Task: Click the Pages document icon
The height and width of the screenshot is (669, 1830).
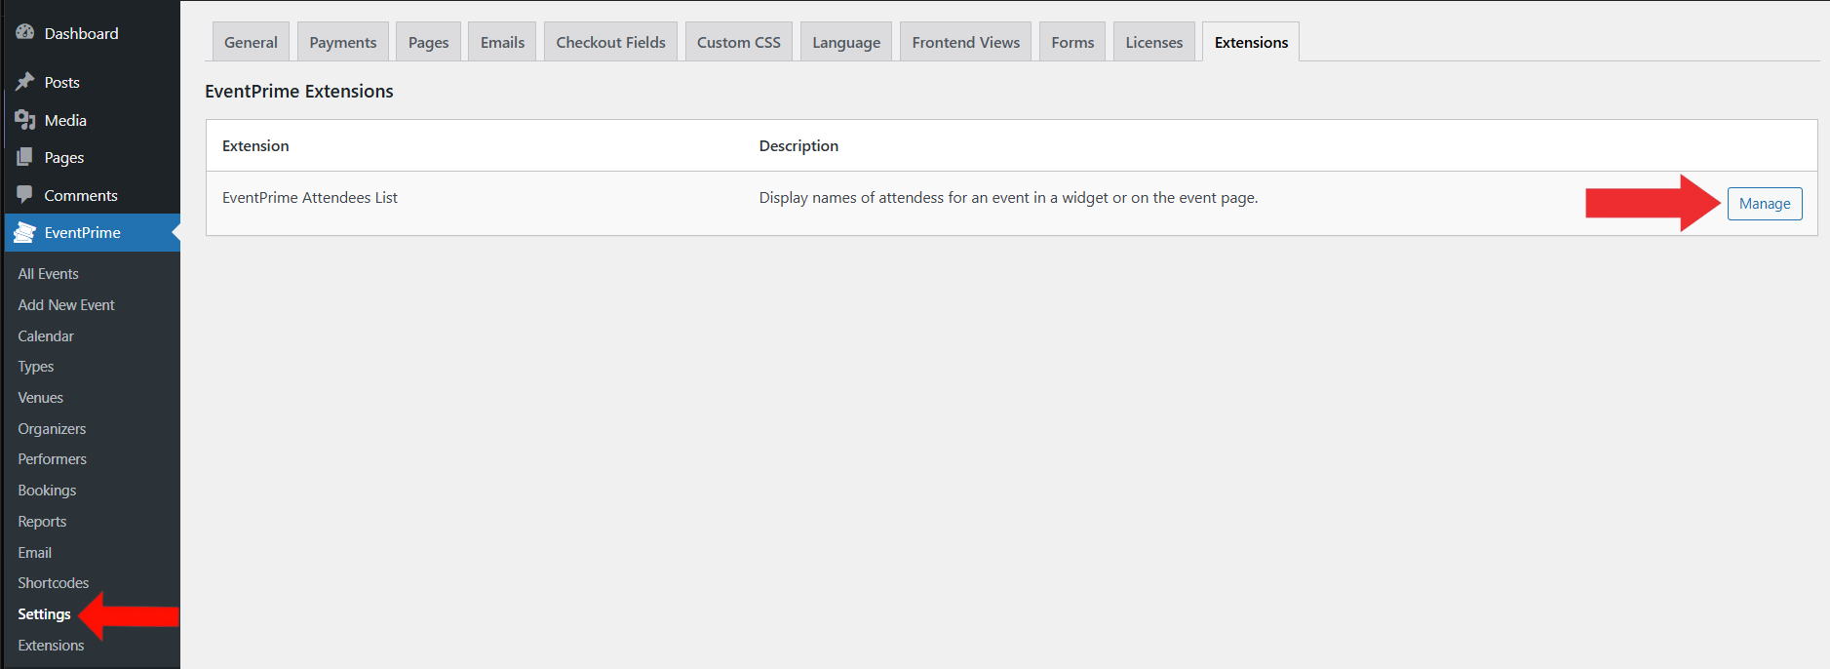Action: 25,157
